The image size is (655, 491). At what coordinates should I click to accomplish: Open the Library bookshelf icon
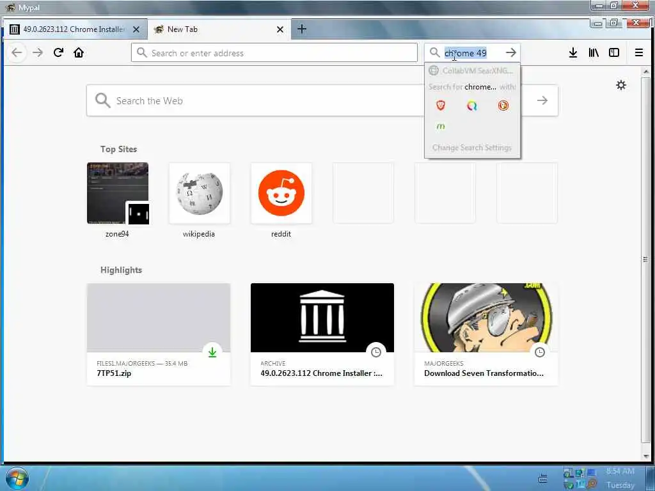[x=594, y=52]
